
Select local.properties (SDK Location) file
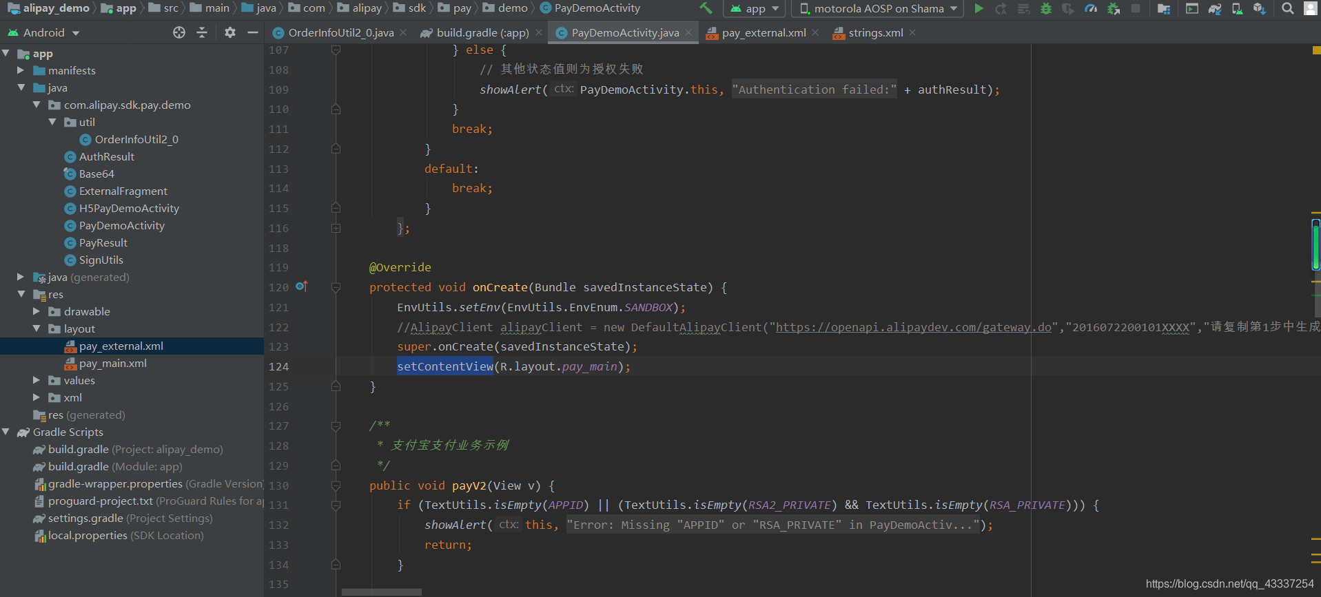click(119, 535)
